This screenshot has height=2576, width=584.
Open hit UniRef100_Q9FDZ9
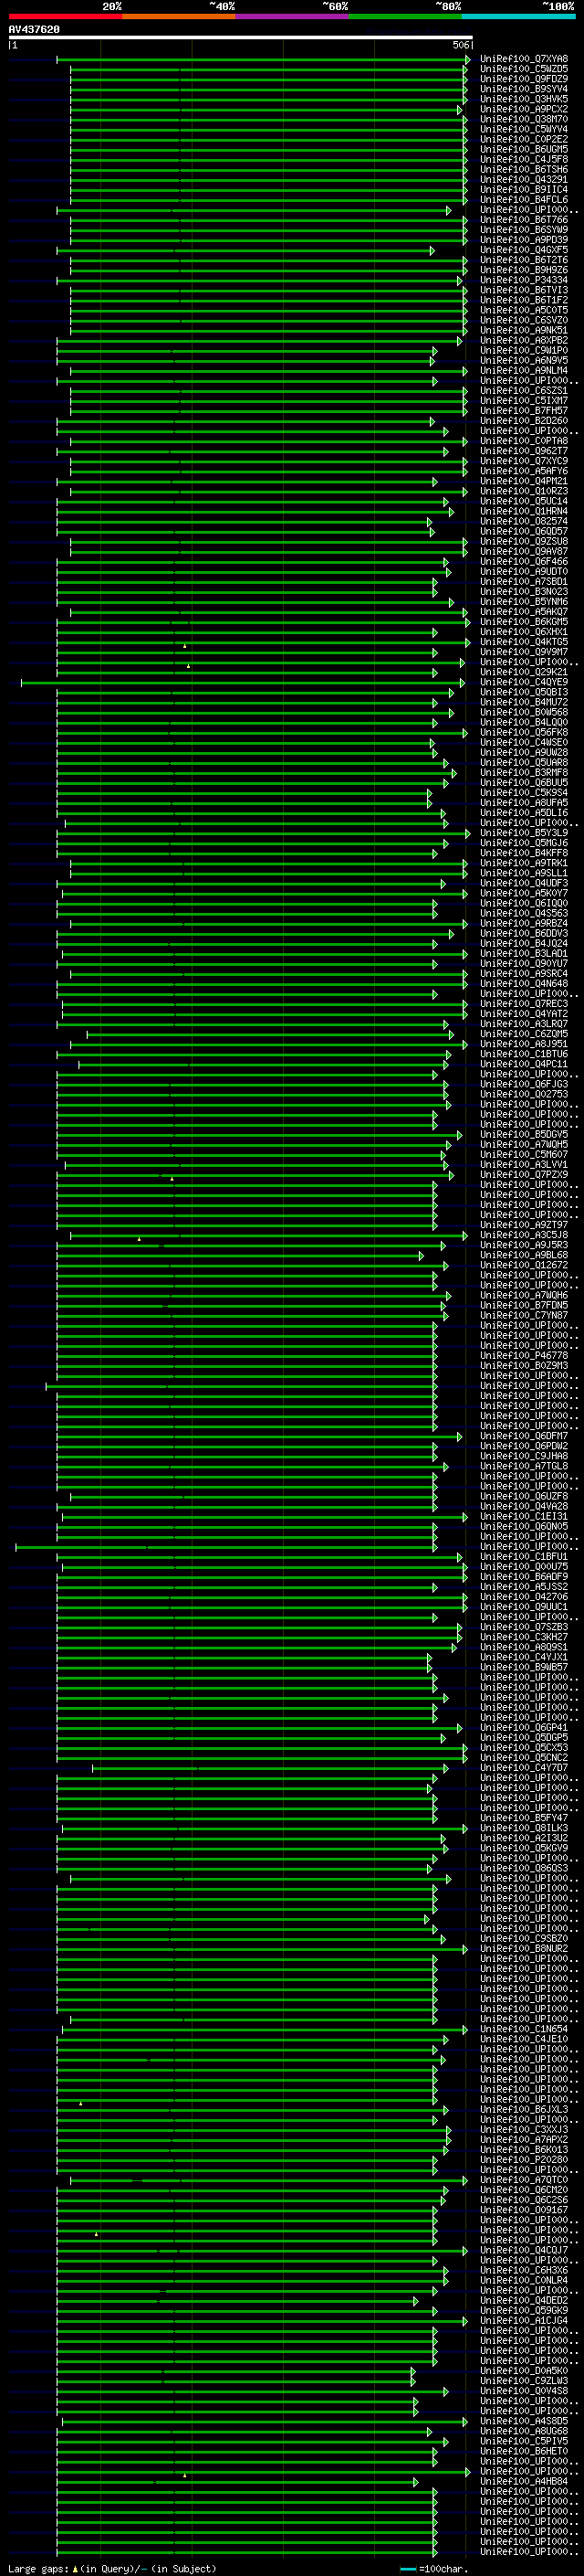point(524,79)
